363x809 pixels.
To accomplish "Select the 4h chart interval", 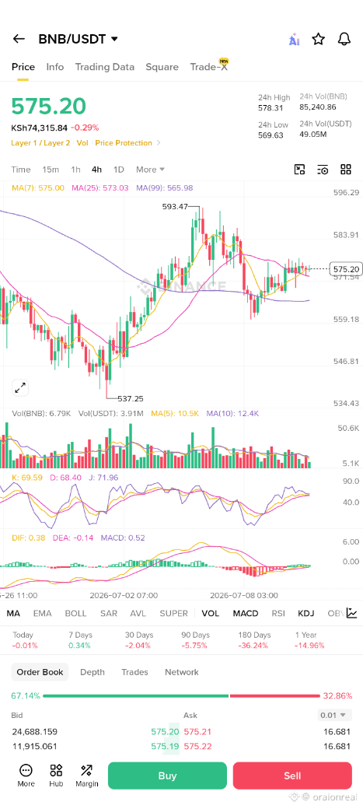I will tap(97, 170).
